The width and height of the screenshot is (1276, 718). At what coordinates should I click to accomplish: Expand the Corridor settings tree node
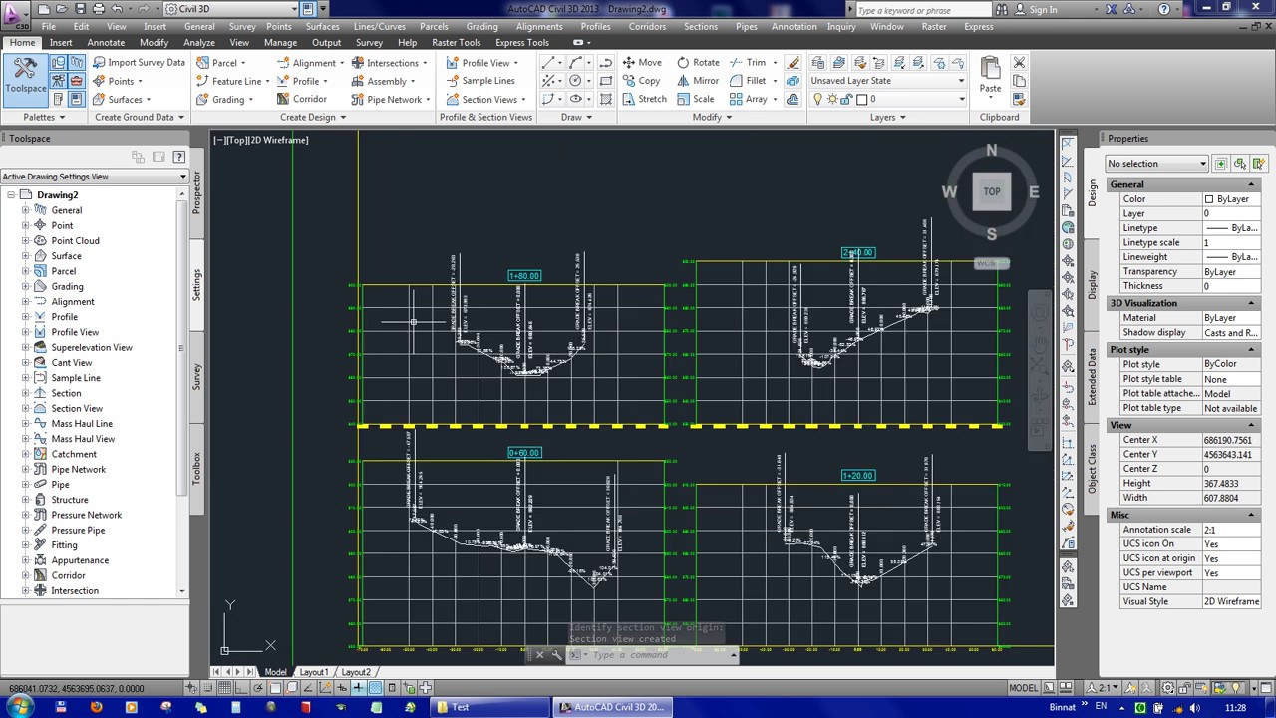coord(26,575)
